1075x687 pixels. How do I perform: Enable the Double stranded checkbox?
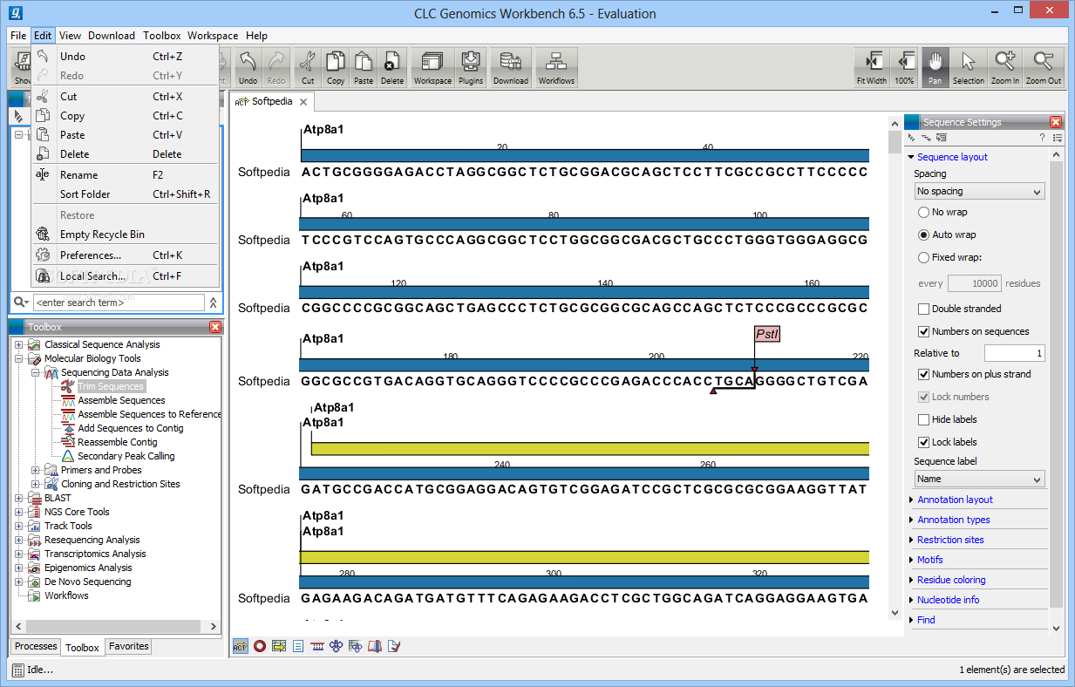click(923, 309)
